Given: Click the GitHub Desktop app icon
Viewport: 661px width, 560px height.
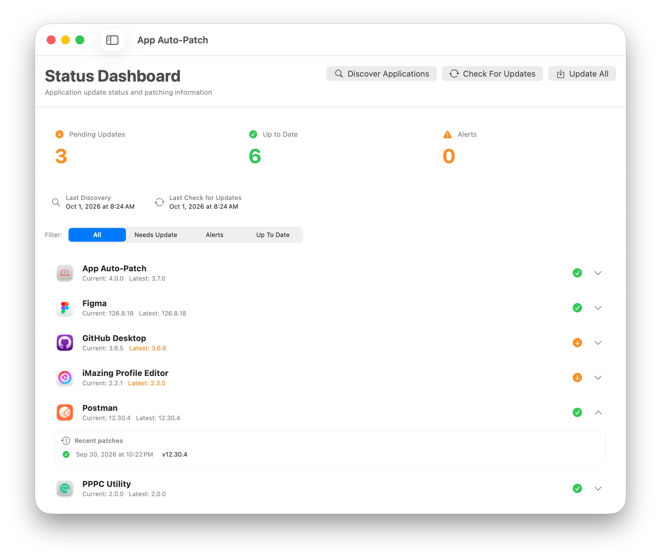Looking at the screenshot, I should [x=65, y=343].
